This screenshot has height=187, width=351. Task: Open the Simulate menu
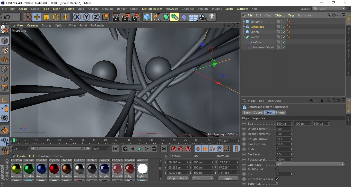click(x=108, y=9)
